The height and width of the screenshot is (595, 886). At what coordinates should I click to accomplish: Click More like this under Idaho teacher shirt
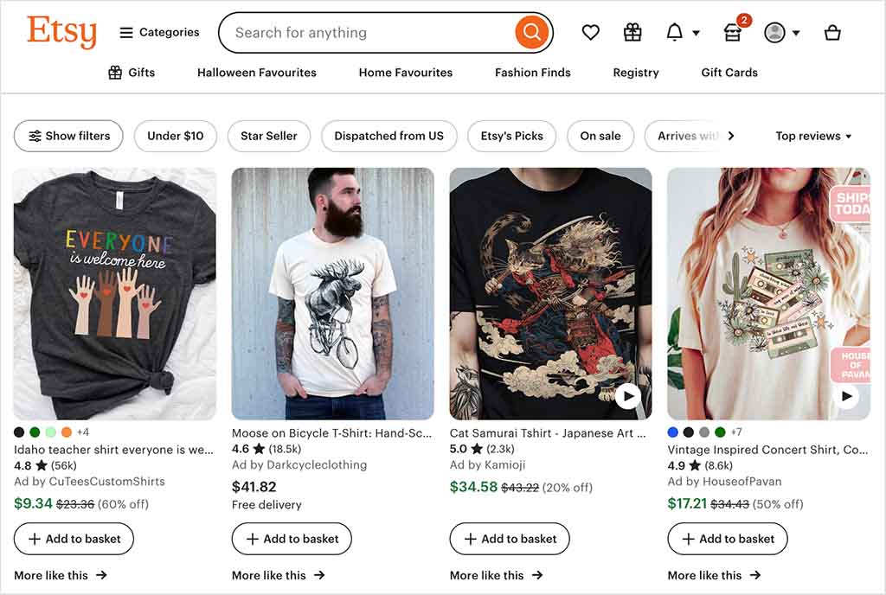61,575
